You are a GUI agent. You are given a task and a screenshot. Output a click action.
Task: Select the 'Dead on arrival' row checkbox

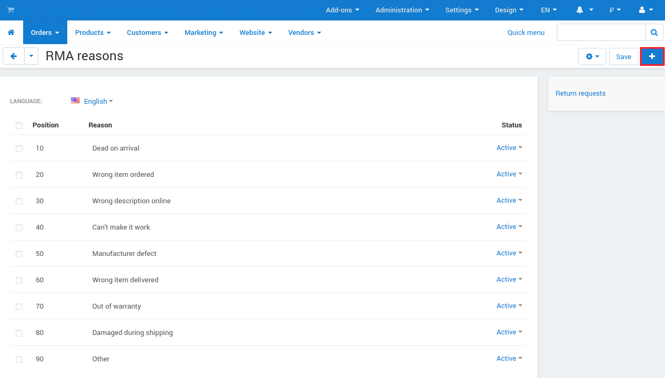[19, 148]
